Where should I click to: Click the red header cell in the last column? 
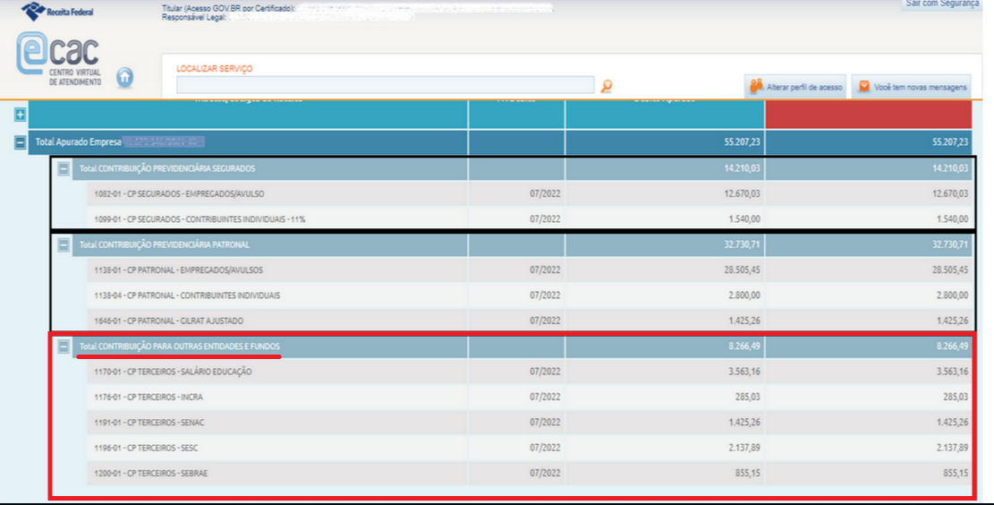(869, 115)
